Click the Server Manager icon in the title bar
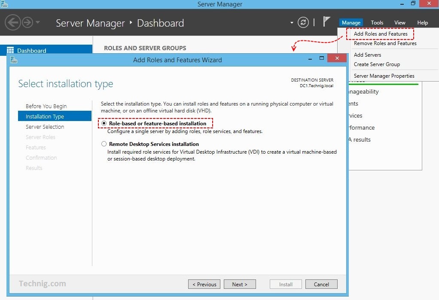The height and width of the screenshot is (300, 439). pos(4,3)
